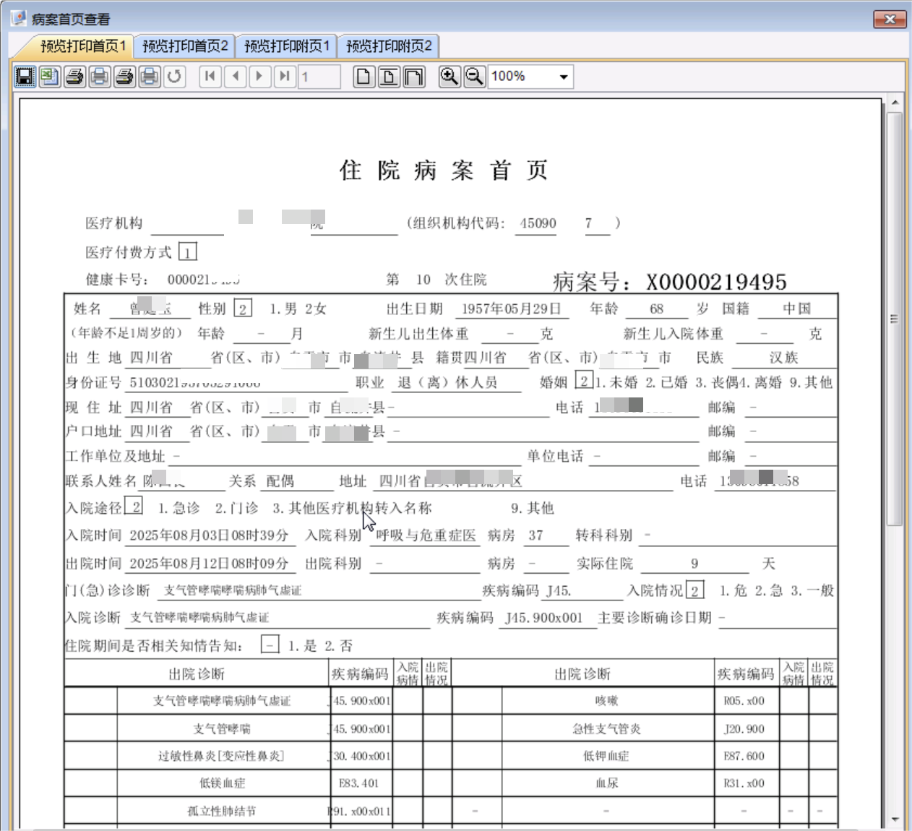The width and height of the screenshot is (912, 831).
Task: Select the page width view icon
Action: [389, 76]
